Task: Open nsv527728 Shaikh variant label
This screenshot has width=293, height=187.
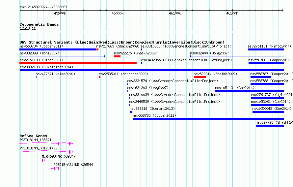Action: (274, 122)
